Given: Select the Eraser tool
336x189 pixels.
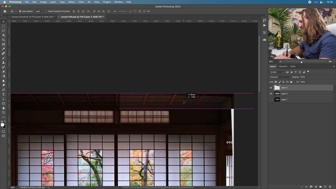Looking at the screenshot, I should [x=4, y=71].
